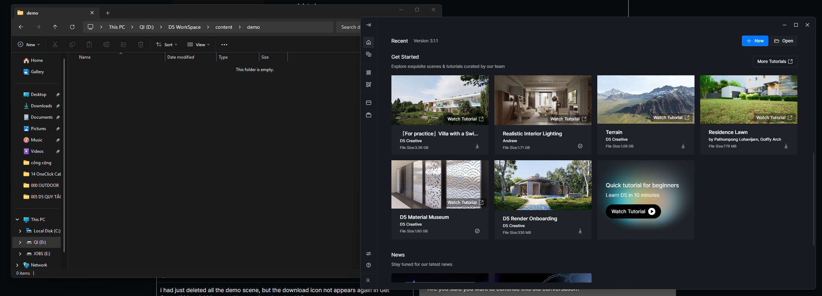
Task: Click the help question mark icon
Action: [369, 265]
